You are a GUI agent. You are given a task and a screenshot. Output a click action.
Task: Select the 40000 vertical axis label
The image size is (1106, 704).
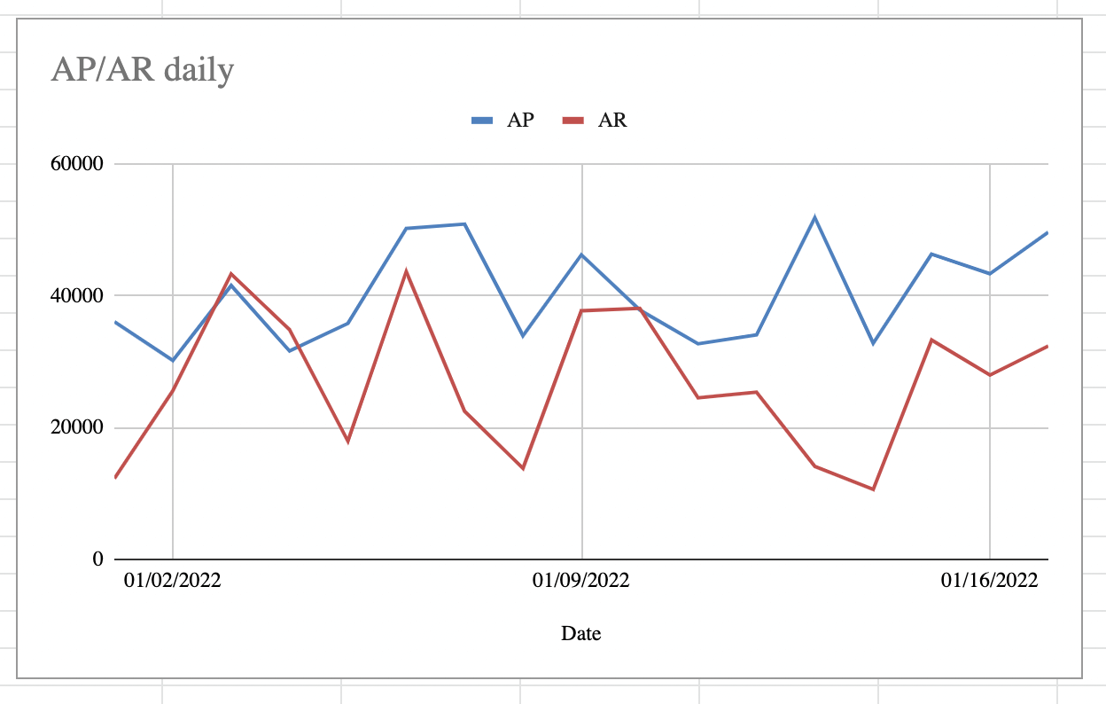click(x=78, y=295)
